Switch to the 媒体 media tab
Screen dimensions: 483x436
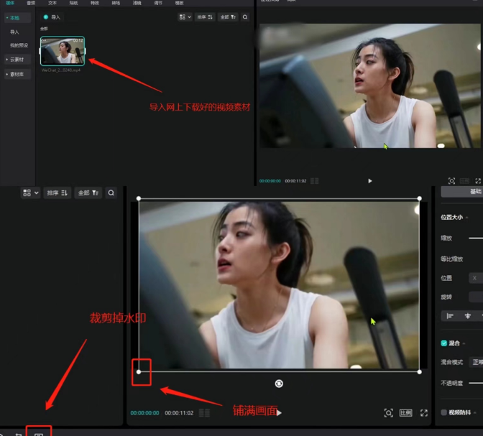click(10, 3)
